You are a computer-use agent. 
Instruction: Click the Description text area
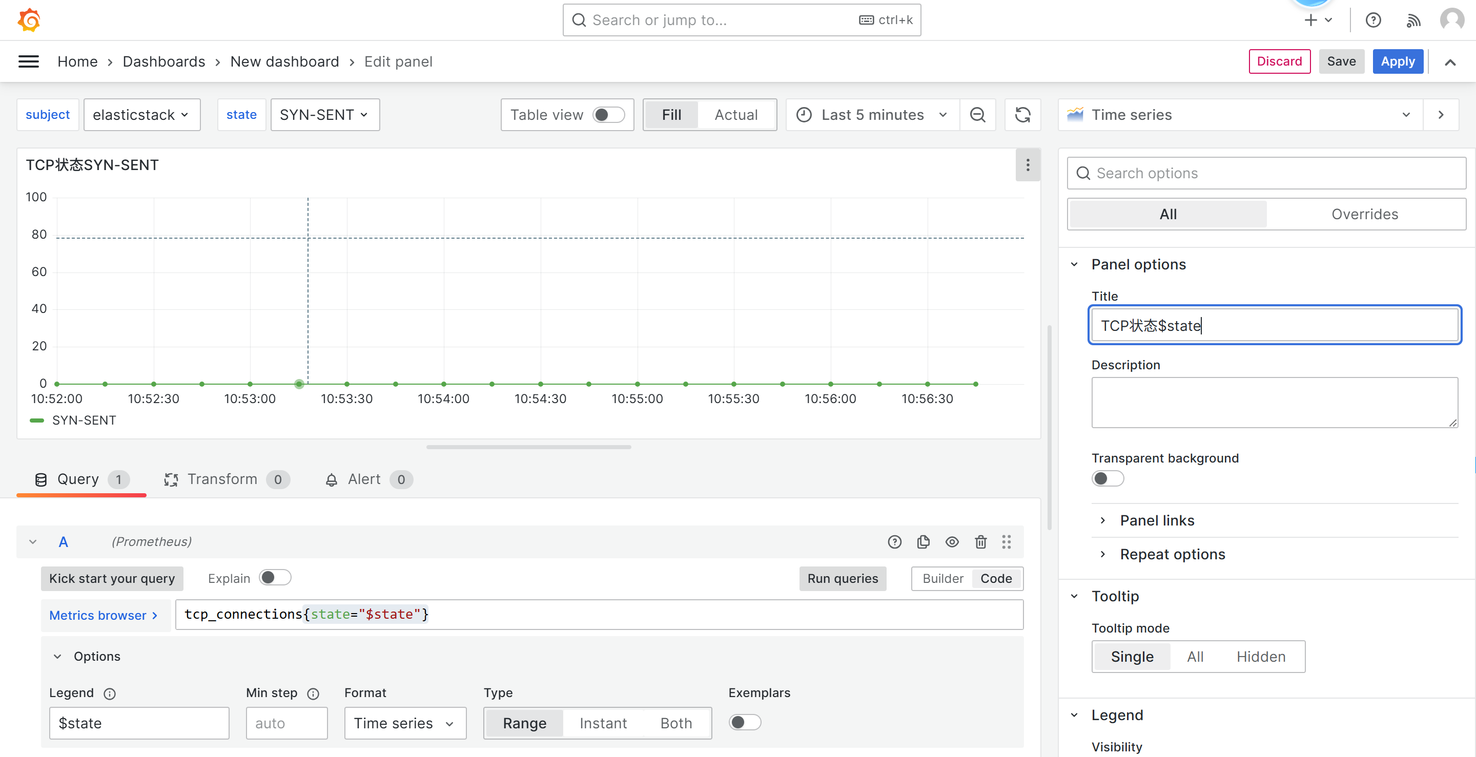1274,402
